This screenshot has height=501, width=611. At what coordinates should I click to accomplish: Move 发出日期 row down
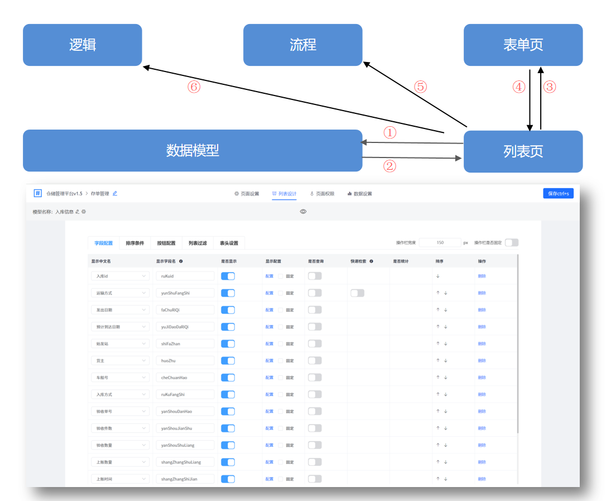tap(445, 310)
